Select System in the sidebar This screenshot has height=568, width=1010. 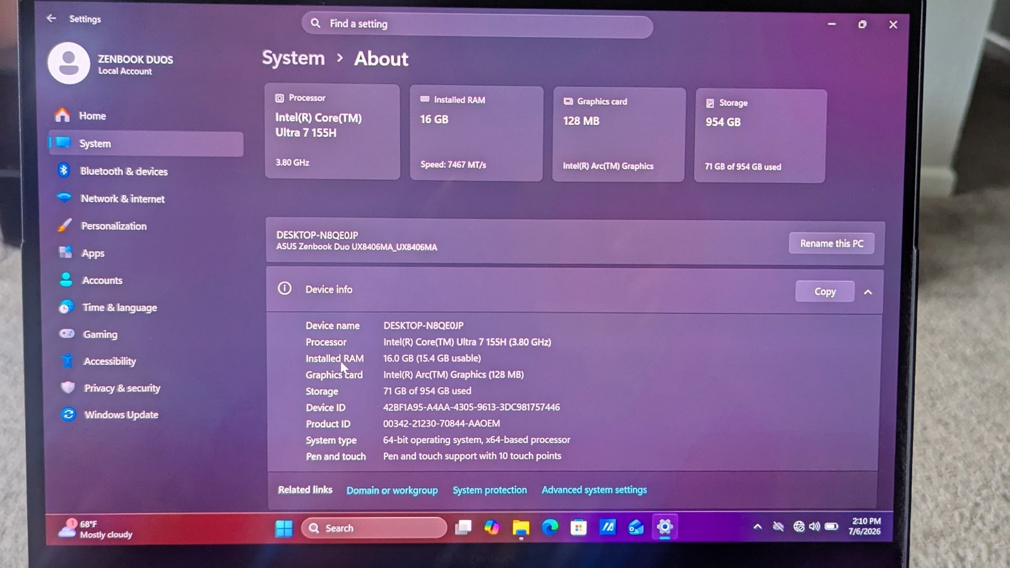tap(146, 144)
